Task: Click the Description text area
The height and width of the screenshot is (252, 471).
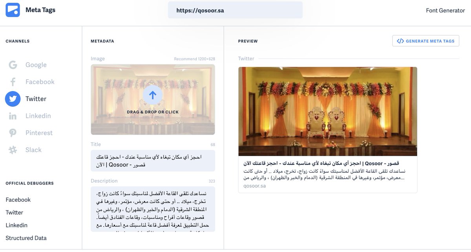Action: 153,209
